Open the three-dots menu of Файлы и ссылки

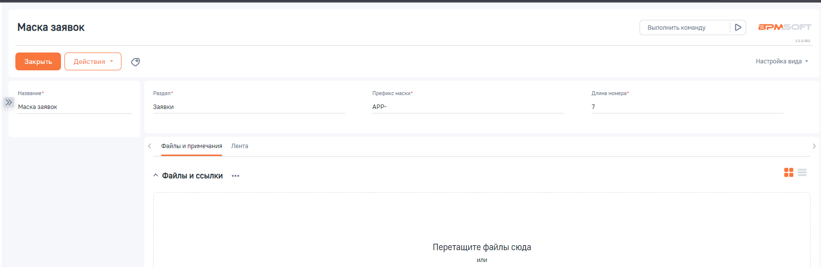coord(235,176)
